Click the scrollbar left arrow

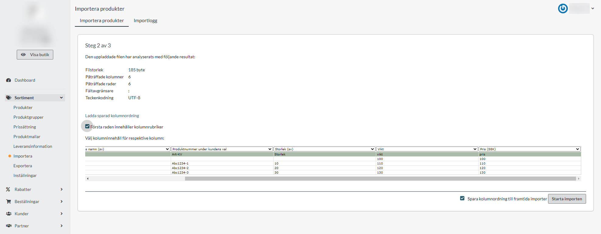coord(88,179)
